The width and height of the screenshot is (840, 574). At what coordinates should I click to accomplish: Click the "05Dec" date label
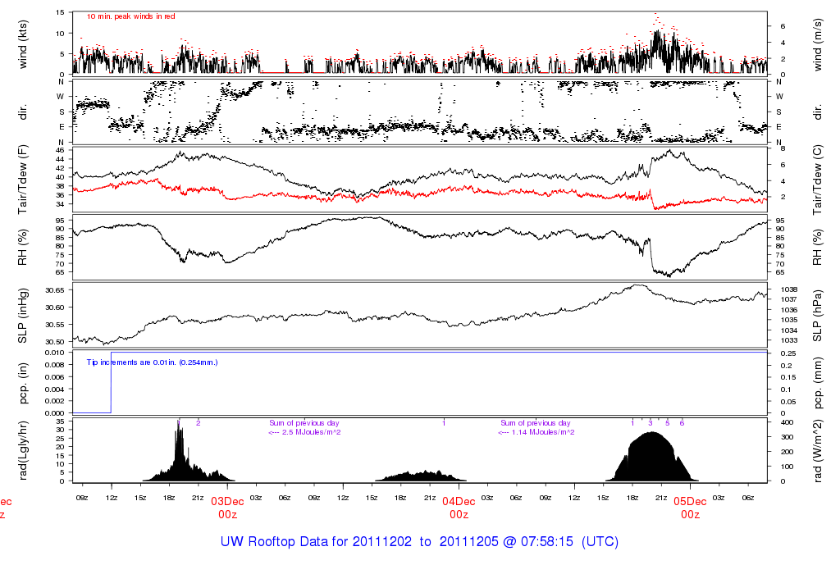pos(690,502)
